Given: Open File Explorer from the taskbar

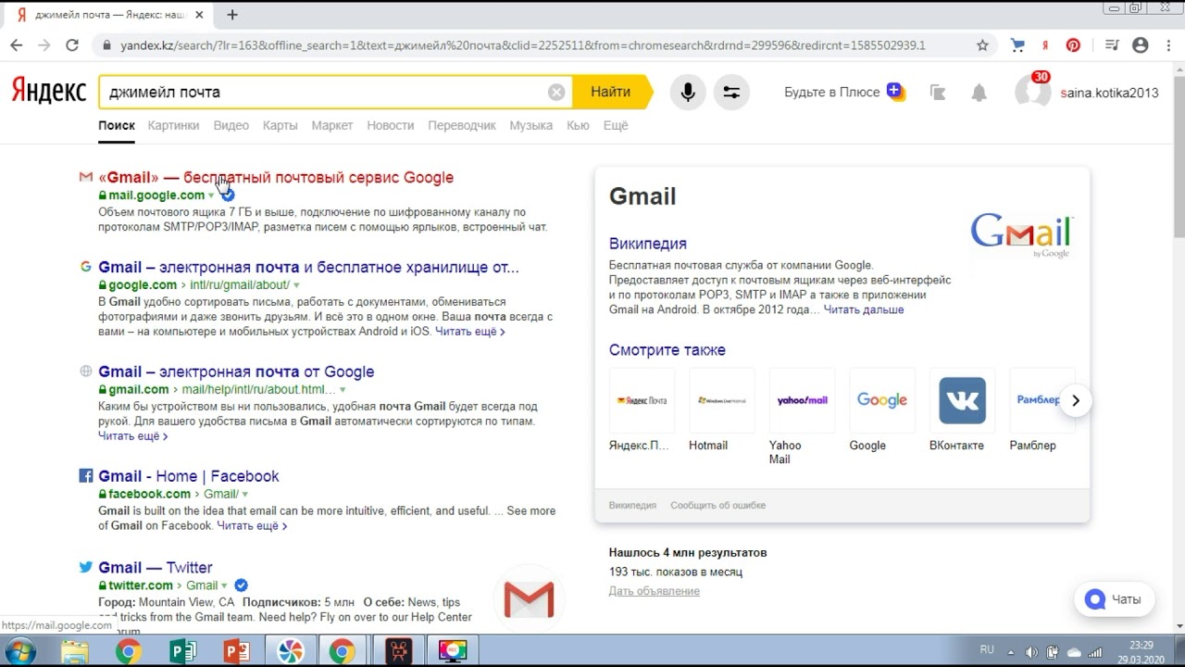Looking at the screenshot, I should point(74,651).
